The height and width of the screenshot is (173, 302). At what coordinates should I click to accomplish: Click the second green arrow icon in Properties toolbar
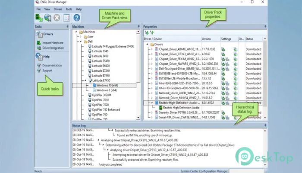152,32
